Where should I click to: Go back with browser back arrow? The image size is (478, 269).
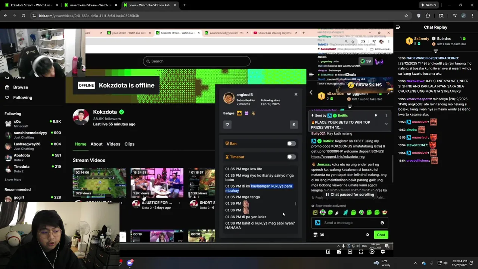point(5,16)
